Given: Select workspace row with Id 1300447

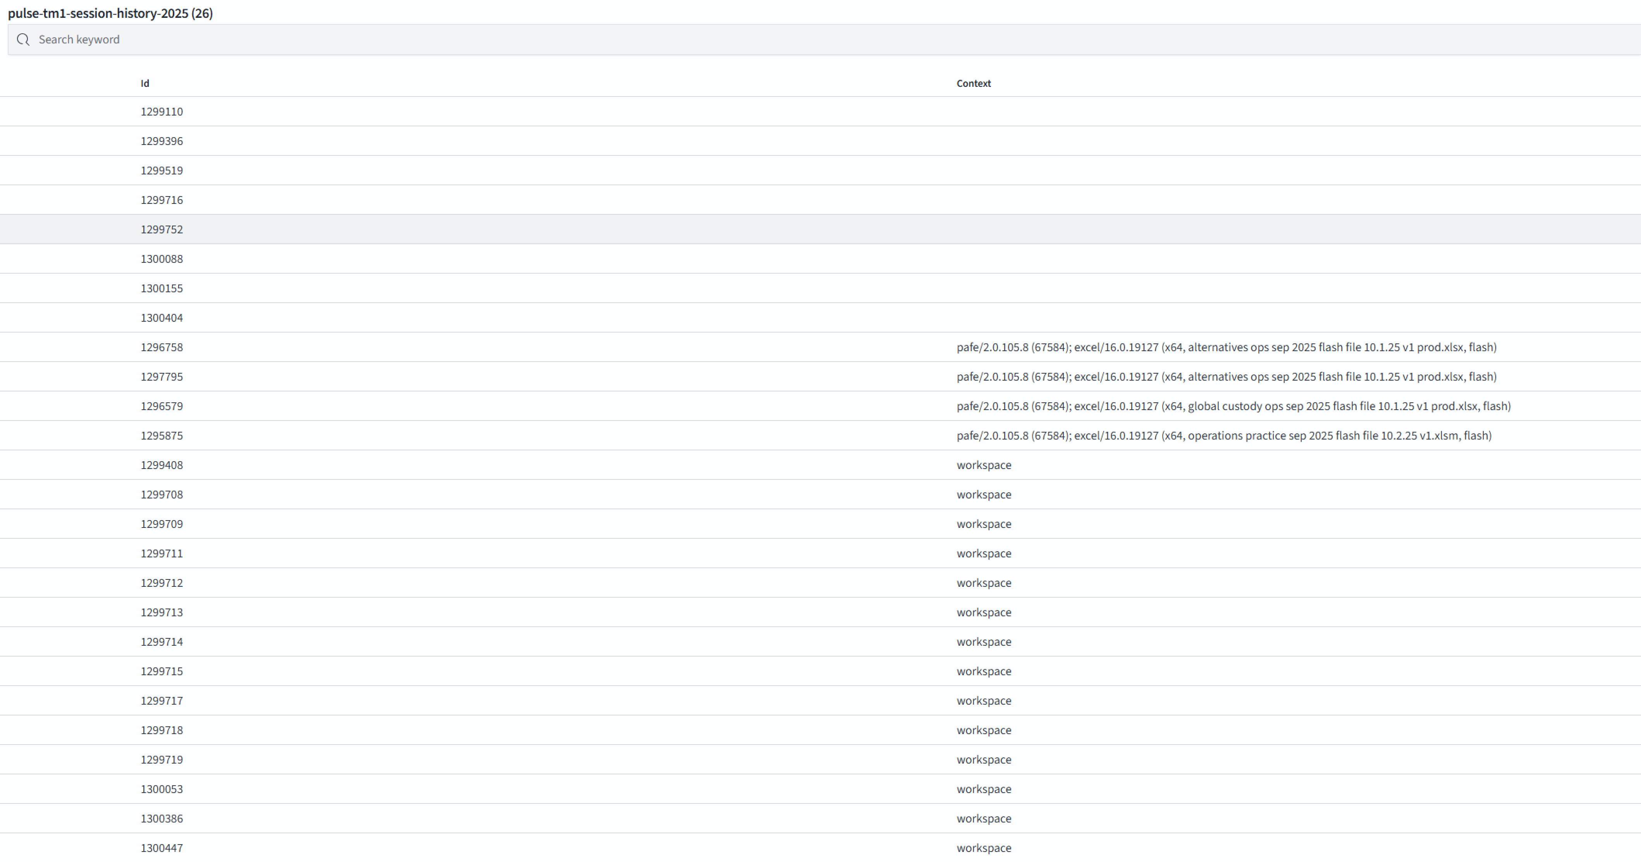Looking at the screenshot, I should click(162, 848).
